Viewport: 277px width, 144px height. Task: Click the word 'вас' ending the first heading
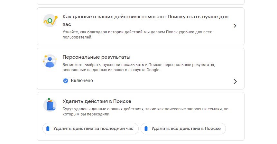tap(67, 24)
